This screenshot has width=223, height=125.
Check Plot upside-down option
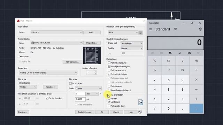[109, 106]
